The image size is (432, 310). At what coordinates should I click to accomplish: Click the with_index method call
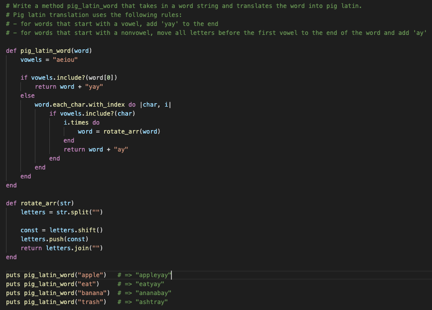pyautogui.click(x=105, y=105)
